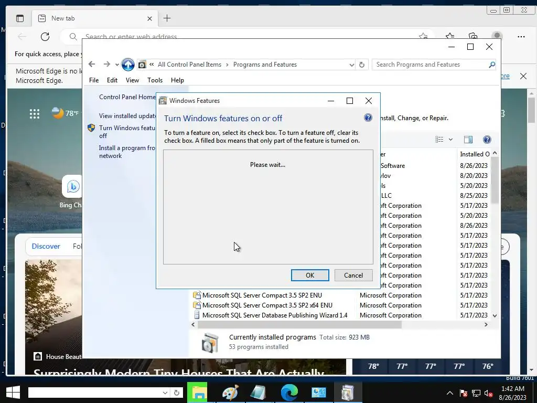Click the programs list vertical scrollbar
This screenshot has width=537, height=403.
(495, 181)
